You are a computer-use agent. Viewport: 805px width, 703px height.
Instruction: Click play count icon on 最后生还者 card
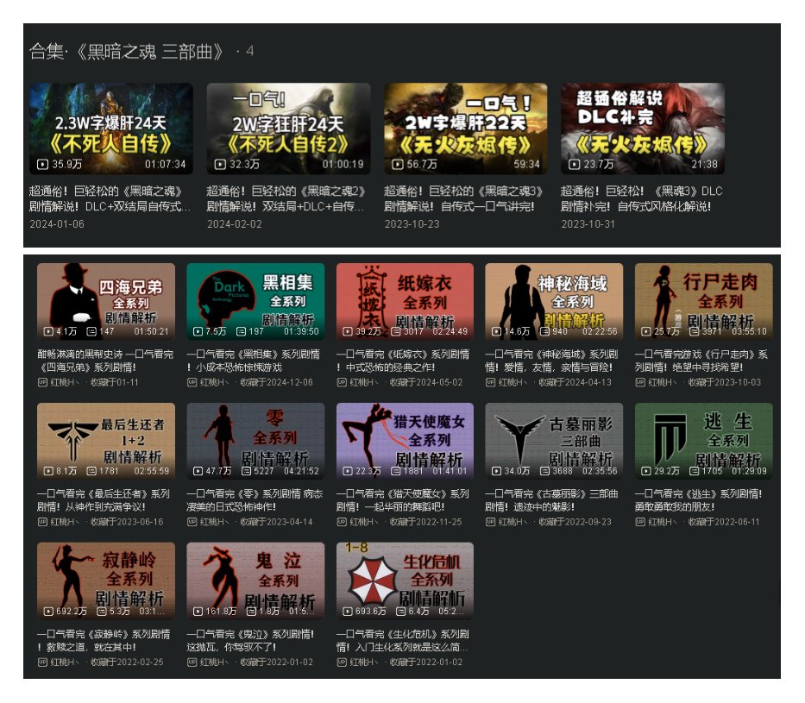tap(48, 471)
